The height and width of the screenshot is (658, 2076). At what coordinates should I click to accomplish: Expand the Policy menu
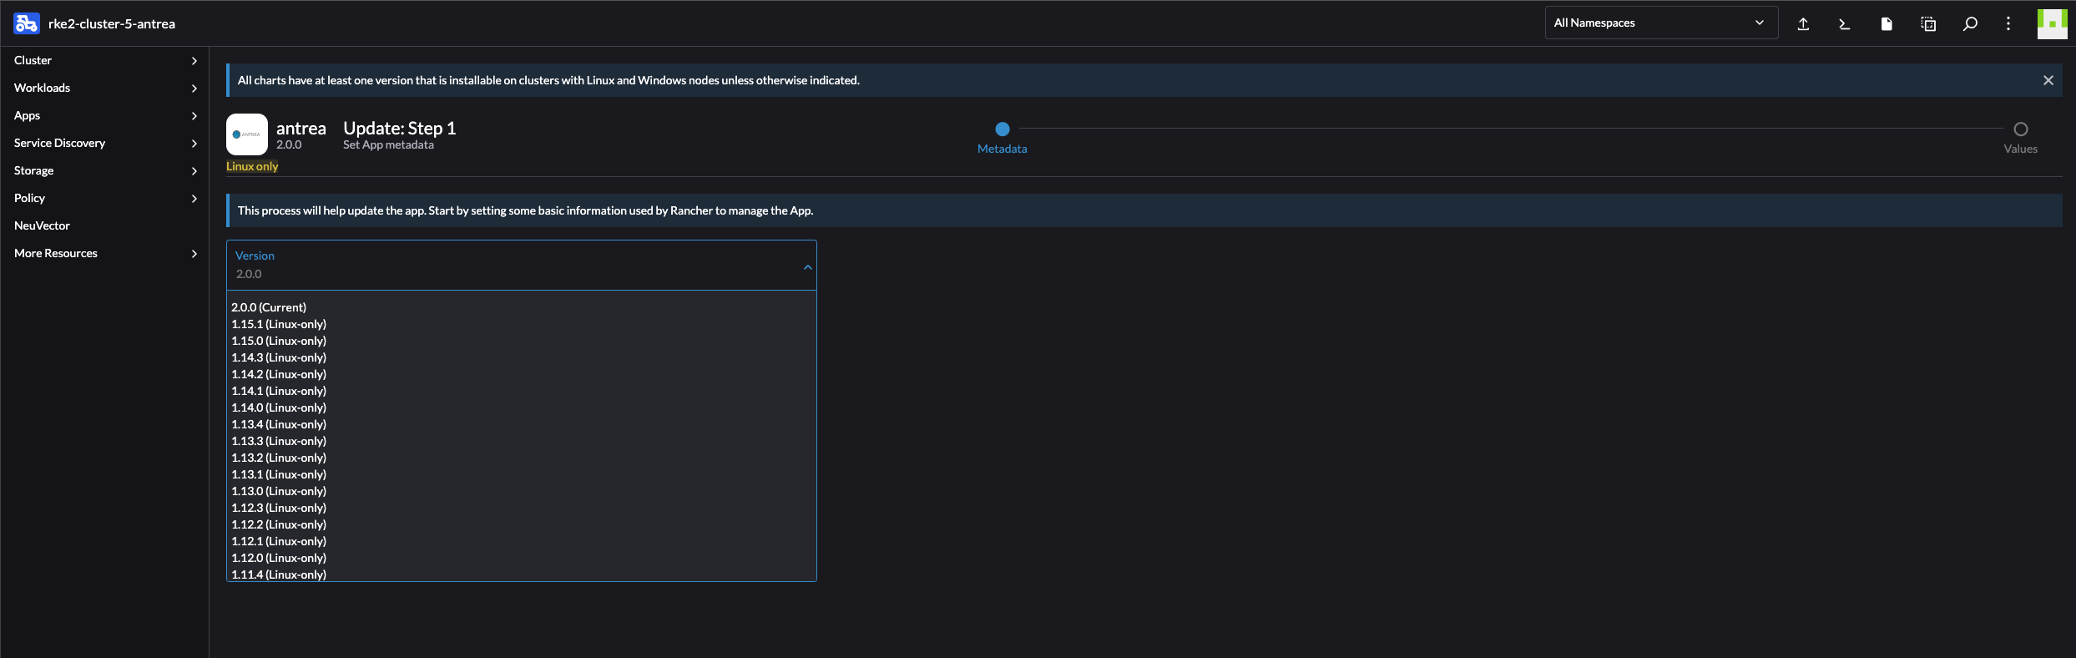(104, 198)
